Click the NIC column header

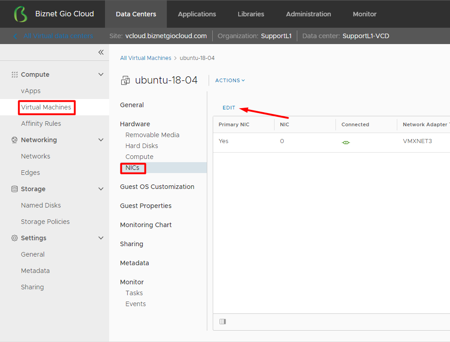(285, 124)
